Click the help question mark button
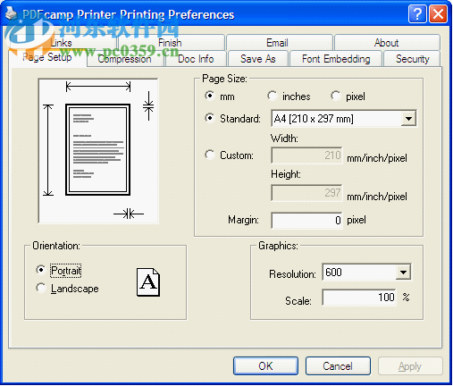Image resolution: width=453 pixels, height=386 pixels. 417,13
